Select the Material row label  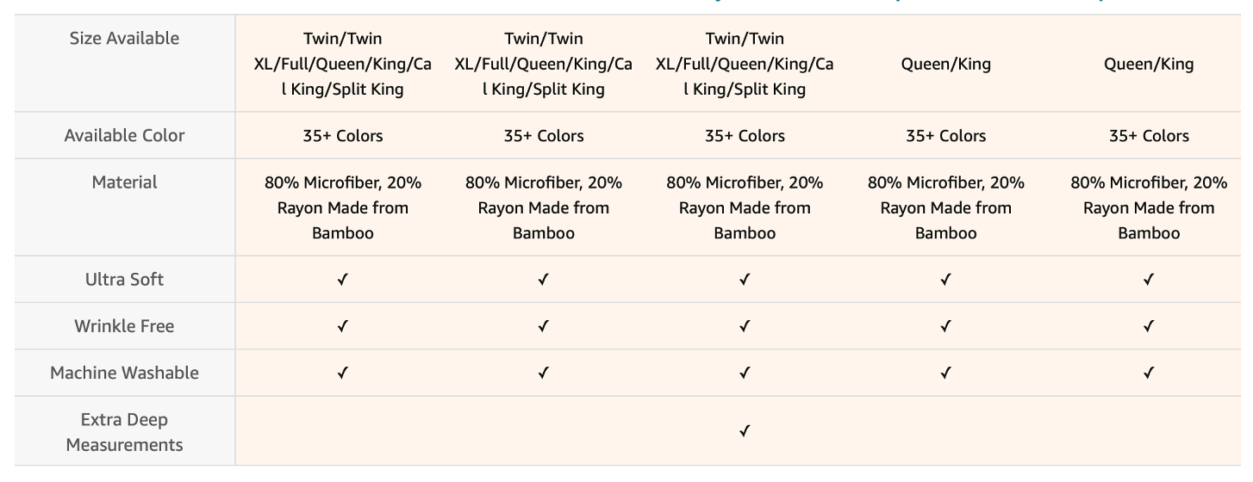(125, 182)
